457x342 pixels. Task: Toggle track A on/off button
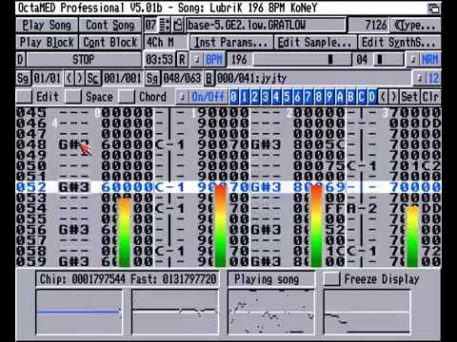pos(340,97)
